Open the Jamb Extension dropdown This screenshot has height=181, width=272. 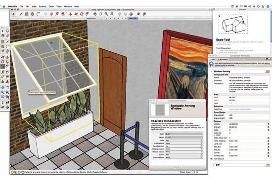coord(183,146)
